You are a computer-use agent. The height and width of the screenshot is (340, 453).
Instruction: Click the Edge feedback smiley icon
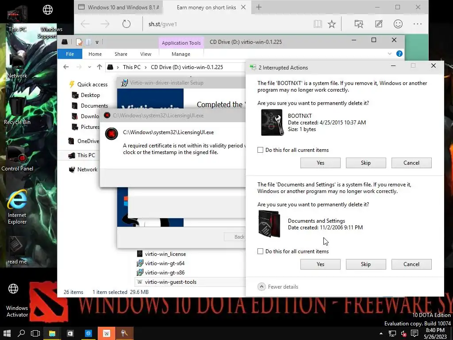pos(398,24)
